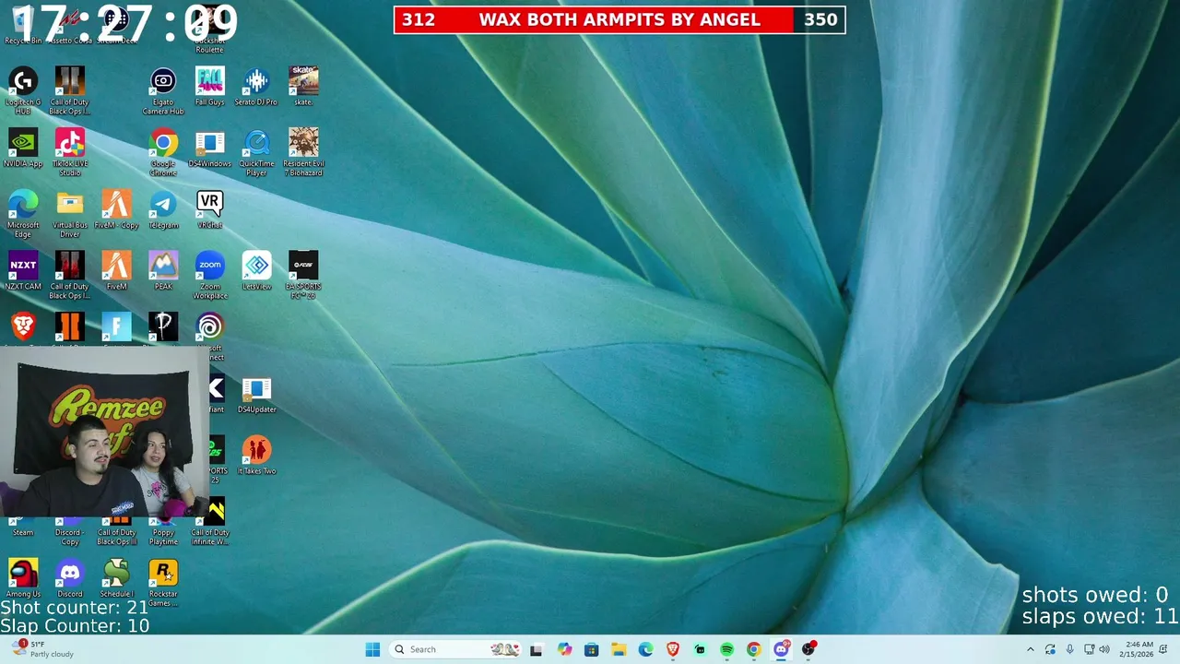
Task: Select the EA SPORTS FC 26 icon
Action: (x=303, y=275)
